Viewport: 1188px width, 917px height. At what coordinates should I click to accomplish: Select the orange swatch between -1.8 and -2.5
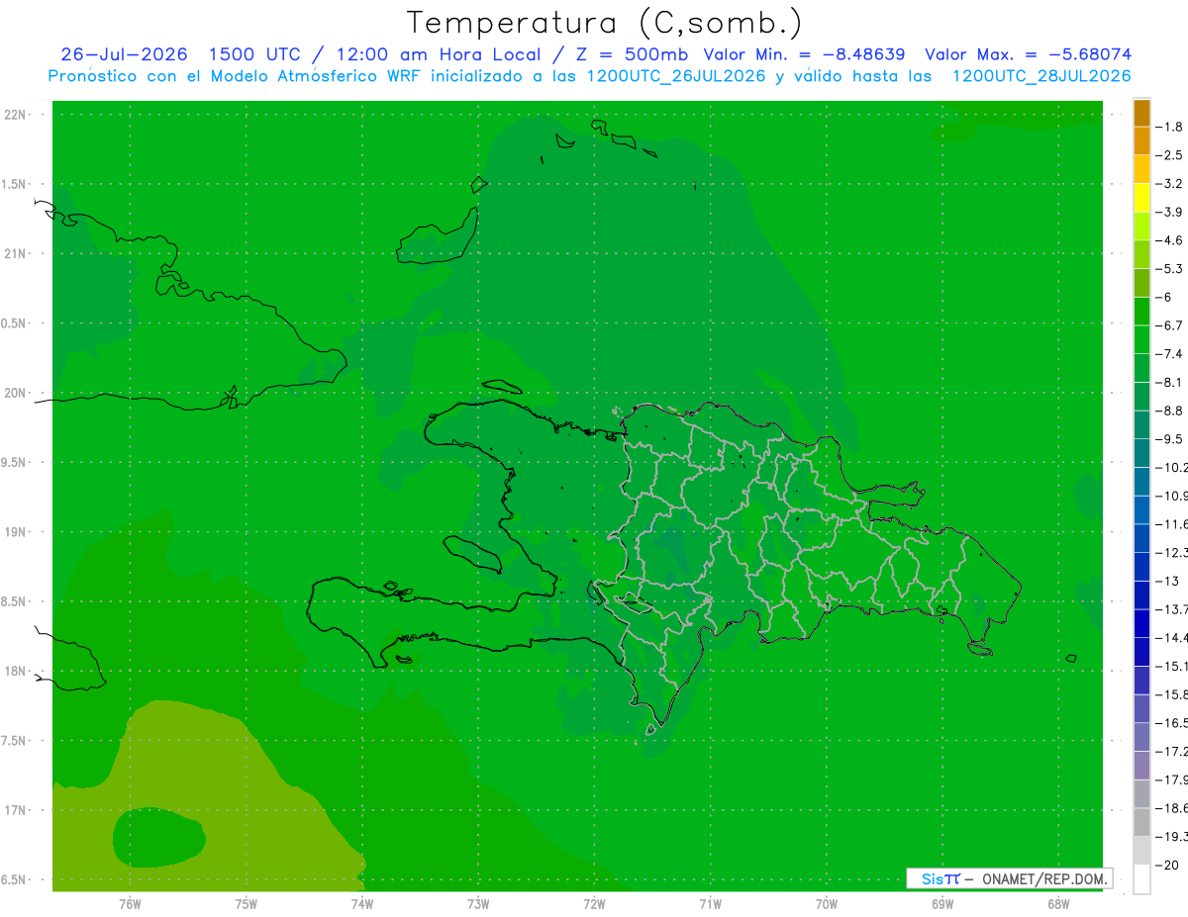pyautogui.click(x=1141, y=140)
